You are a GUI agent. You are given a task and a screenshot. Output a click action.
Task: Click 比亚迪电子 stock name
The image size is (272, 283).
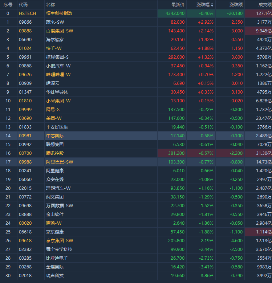57,258
